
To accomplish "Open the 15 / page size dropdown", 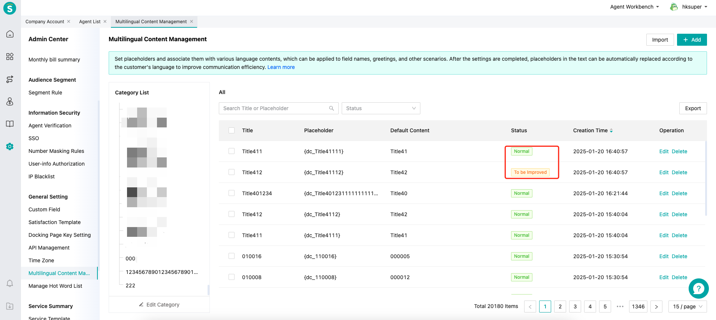I will (x=688, y=307).
